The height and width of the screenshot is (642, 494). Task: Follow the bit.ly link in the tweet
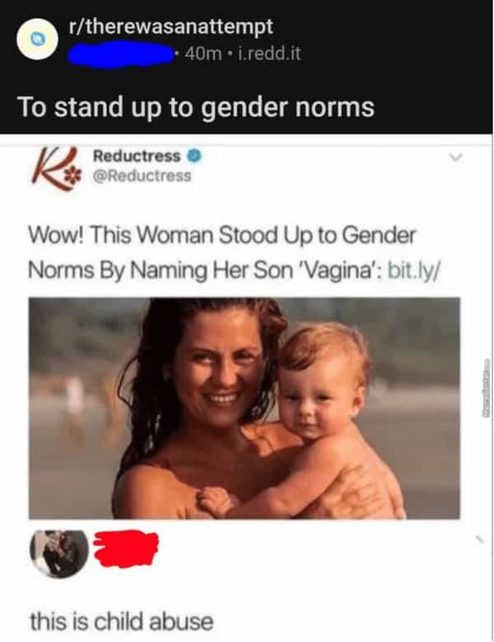coord(414,271)
